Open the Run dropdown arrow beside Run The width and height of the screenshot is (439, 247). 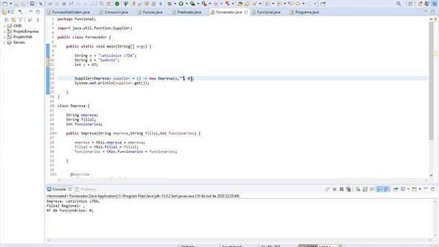[x=187, y=3]
